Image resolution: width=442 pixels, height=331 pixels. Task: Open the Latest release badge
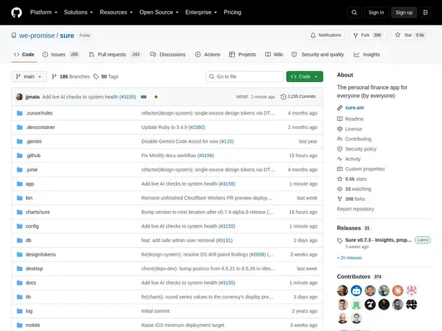click(423, 240)
